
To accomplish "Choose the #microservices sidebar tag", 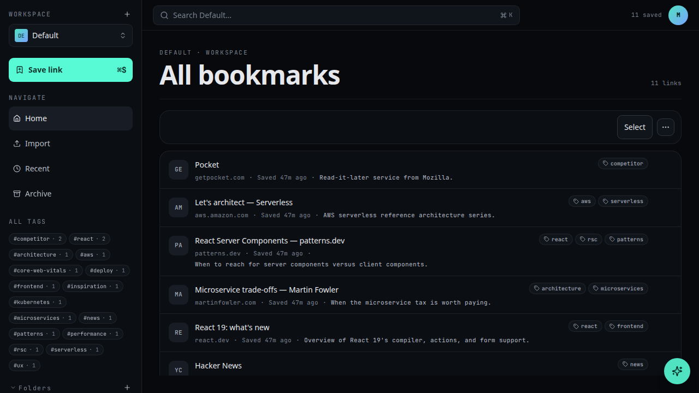I will click(x=43, y=318).
